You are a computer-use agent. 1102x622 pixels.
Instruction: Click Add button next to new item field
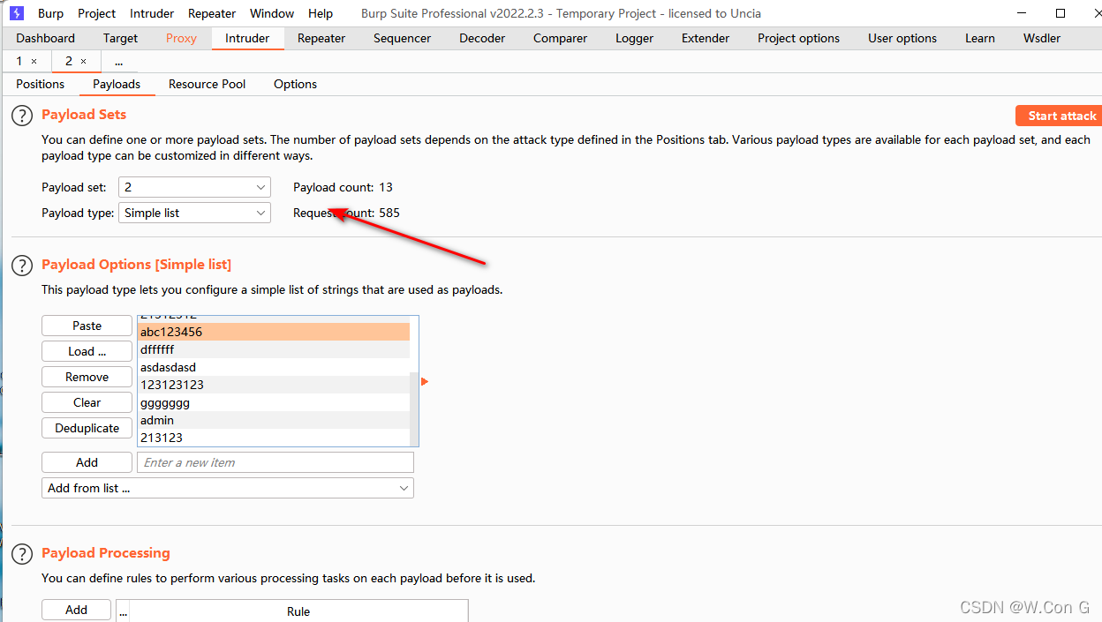[87, 462]
